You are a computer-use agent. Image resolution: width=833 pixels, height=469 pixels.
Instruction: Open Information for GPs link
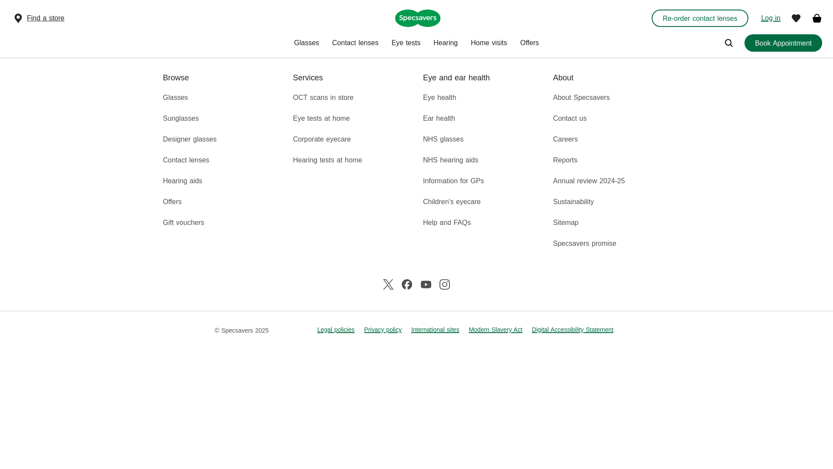click(453, 181)
